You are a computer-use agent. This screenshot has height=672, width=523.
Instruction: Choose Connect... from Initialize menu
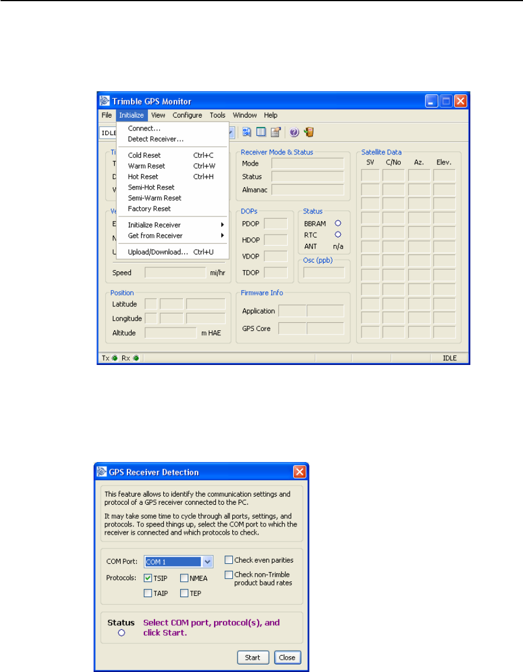point(173,128)
